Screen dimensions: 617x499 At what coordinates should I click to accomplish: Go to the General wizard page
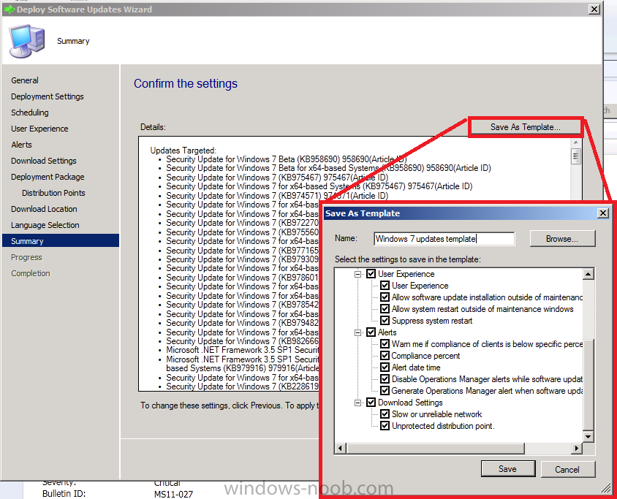coord(25,80)
